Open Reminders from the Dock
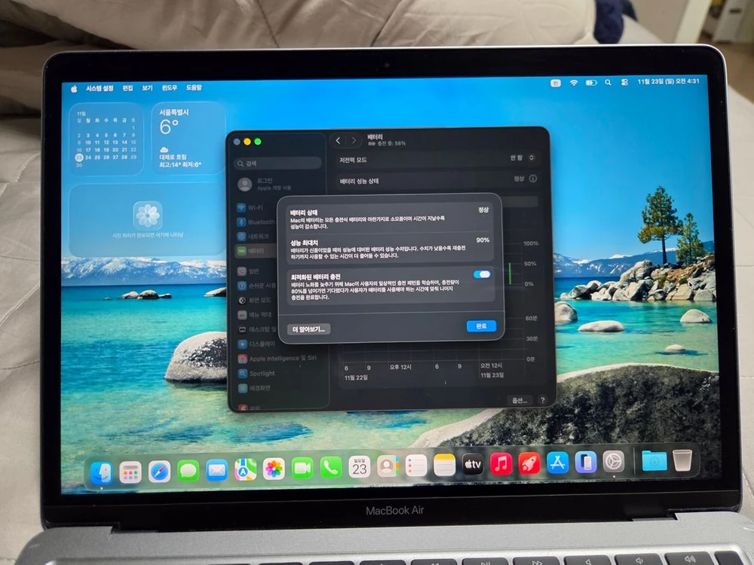Image resolution: width=754 pixels, height=565 pixels. (x=416, y=466)
